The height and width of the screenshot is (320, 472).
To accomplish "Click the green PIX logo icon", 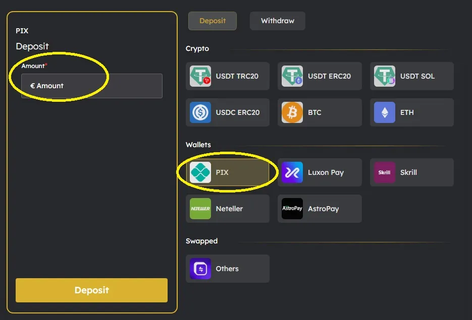I will coord(200,172).
